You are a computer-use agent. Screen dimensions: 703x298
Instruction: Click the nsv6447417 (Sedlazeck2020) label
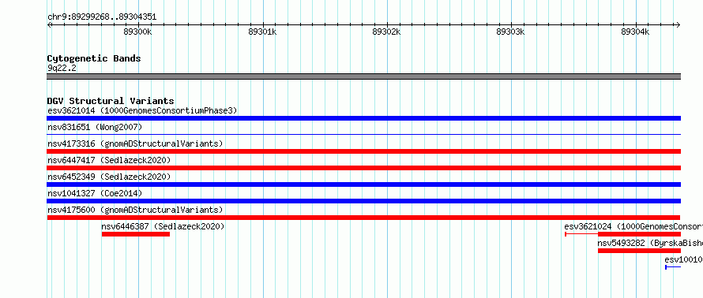click(x=109, y=160)
